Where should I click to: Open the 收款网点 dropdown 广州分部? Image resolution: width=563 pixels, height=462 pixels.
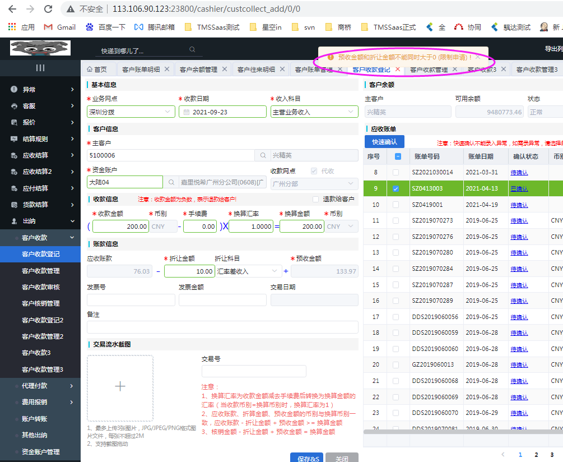314,184
